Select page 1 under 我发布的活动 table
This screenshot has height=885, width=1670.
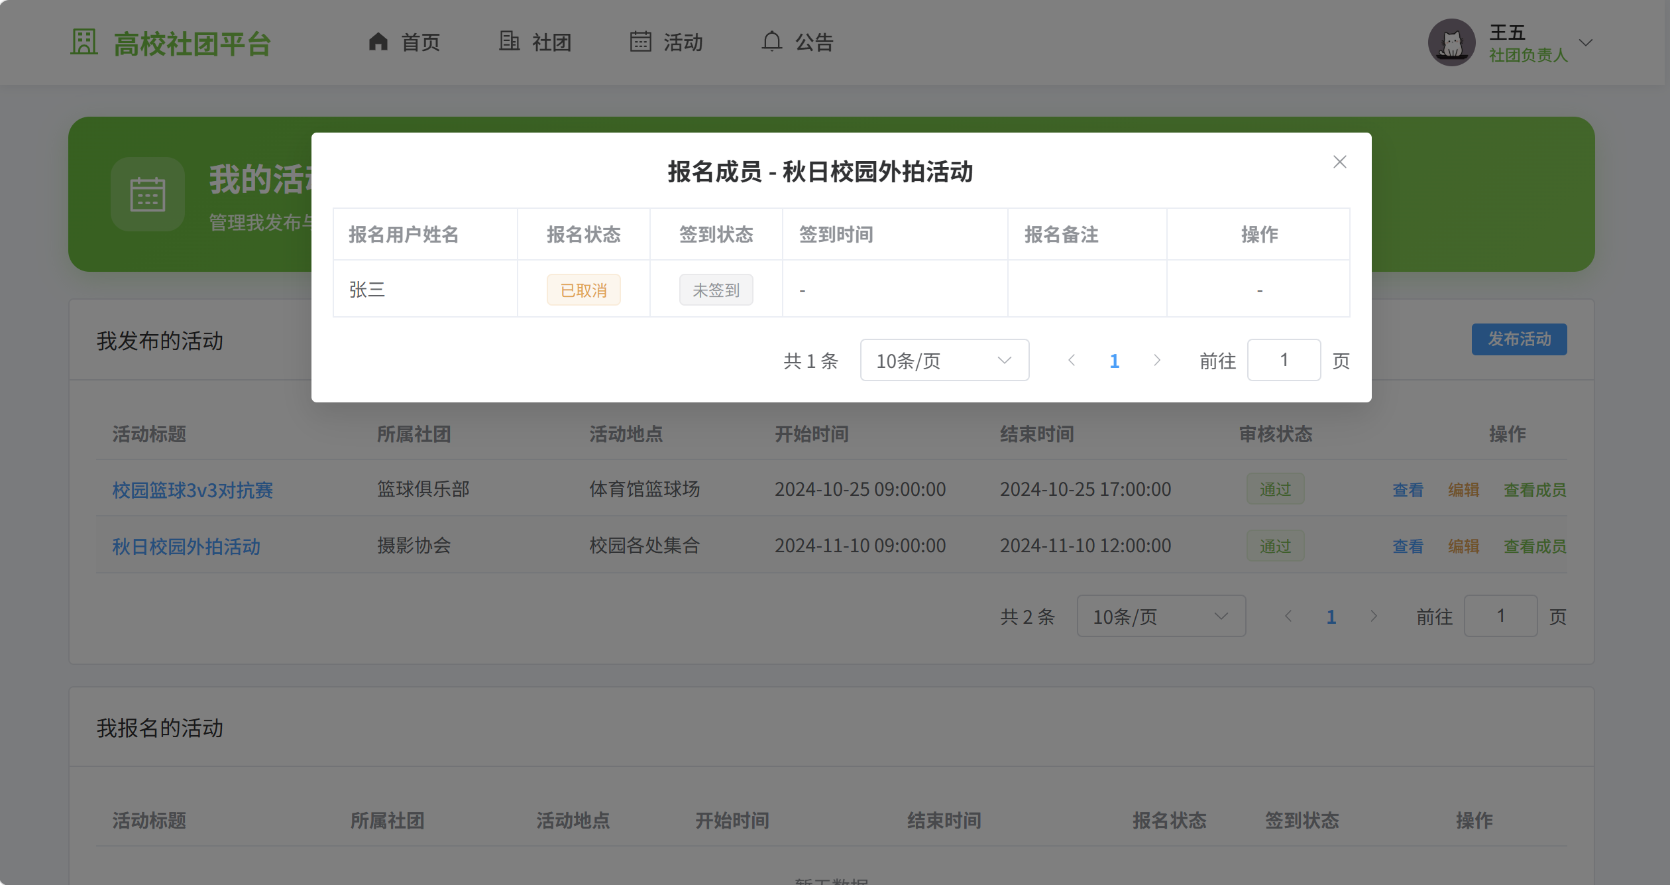tap(1331, 617)
